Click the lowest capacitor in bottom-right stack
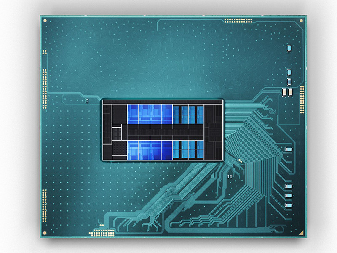Screen dimensions: 337x253 tap(289, 205)
